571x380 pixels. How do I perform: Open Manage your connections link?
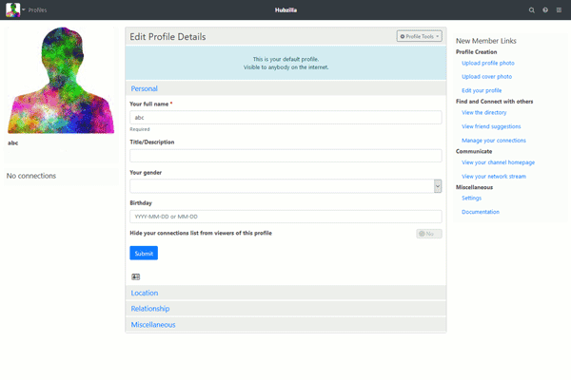[494, 141]
